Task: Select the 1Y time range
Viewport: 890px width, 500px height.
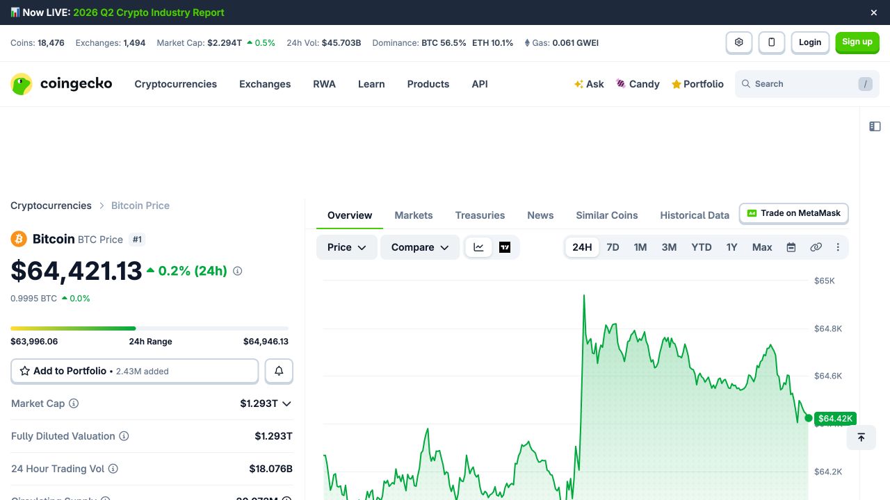Action: pos(731,247)
